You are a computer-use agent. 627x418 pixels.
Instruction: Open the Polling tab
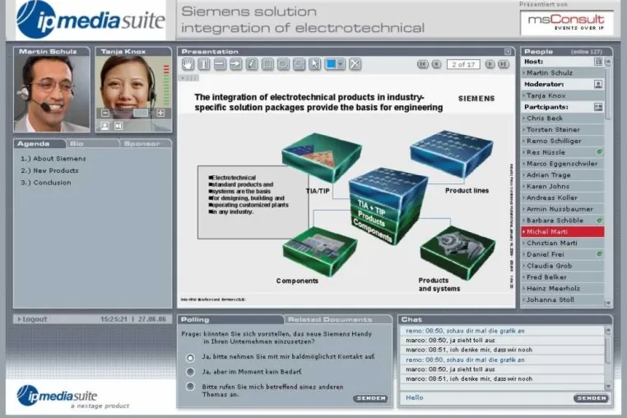pyautogui.click(x=230, y=319)
